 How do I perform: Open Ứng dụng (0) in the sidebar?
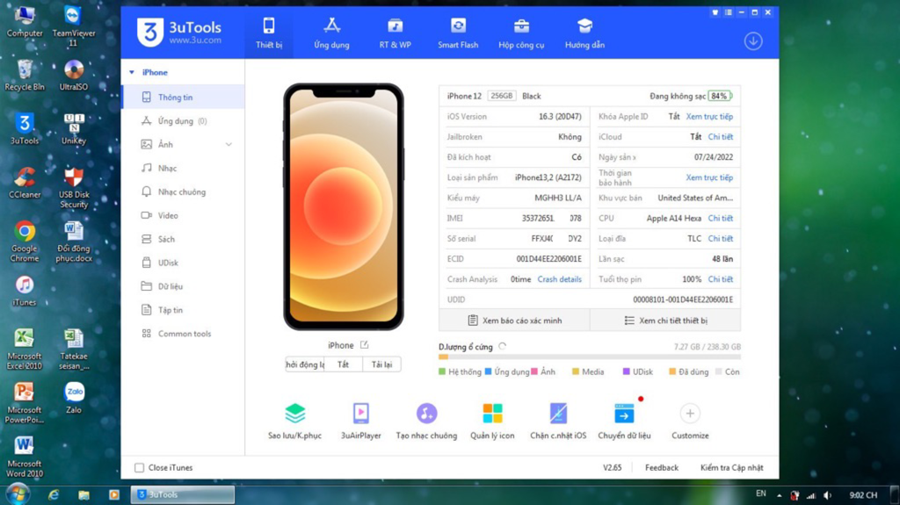click(x=184, y=121)
